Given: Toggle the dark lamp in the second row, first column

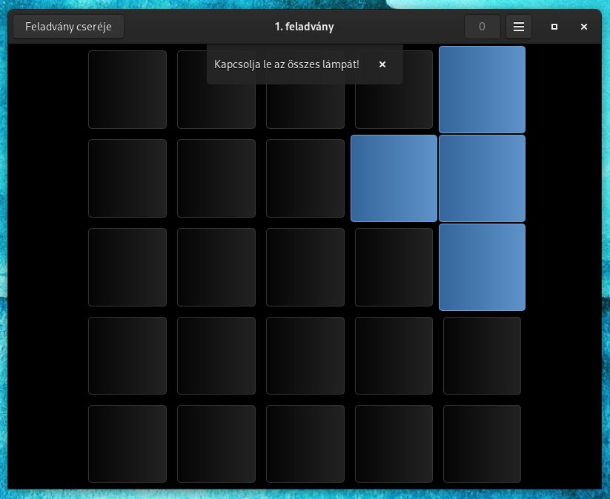Looking at the screenshot, I should point(127,178).
